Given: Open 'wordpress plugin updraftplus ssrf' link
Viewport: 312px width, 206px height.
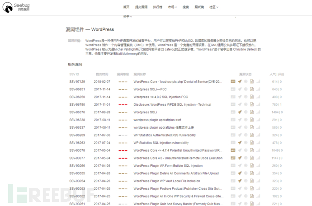Looking at the screenshot, I should pyautogui.click(x=157, y=120).
